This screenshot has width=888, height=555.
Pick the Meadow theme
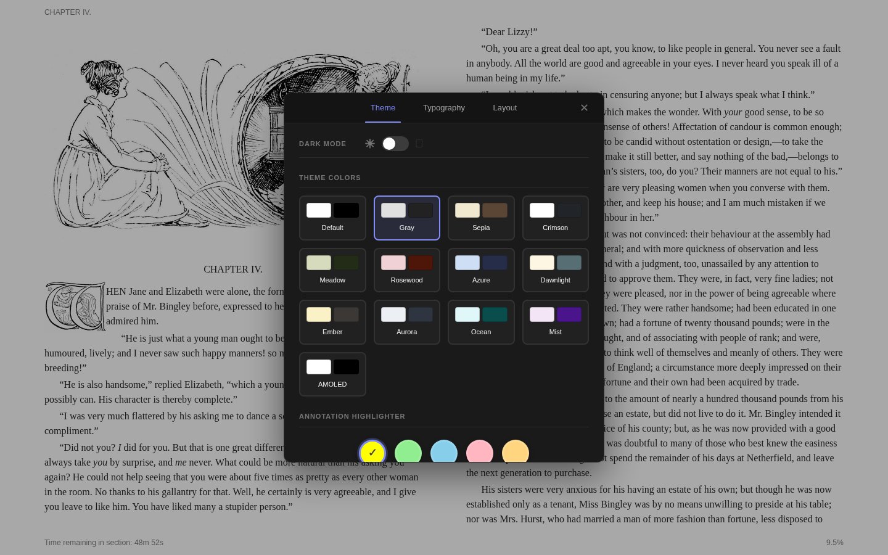(332, 270)
